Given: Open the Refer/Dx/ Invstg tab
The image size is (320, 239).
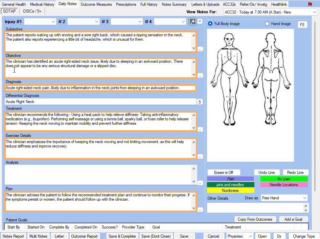Looking at the screenshot, I should [x=253, y=4].
